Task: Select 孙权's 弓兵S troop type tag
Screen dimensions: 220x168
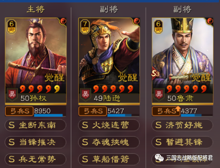Action: point(19,111)
